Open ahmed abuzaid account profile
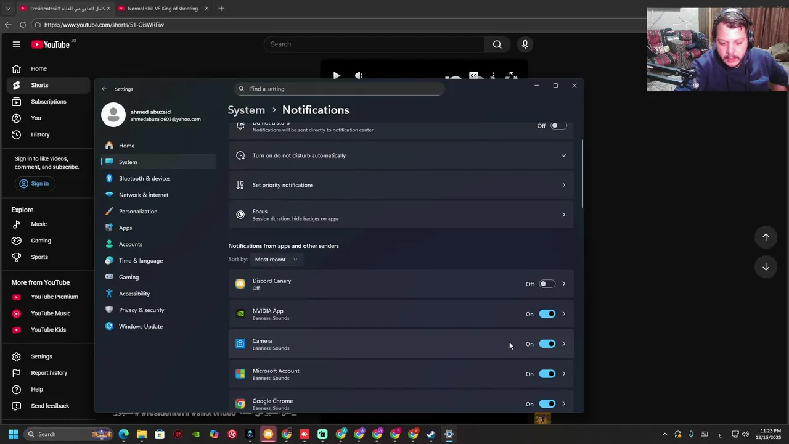This screenshot has width=789, height=444. (x=152, y=115)
